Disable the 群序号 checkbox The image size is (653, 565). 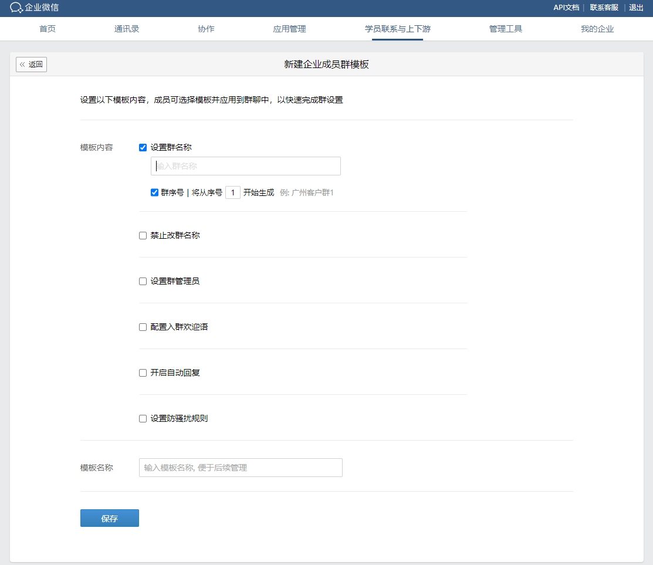pos(155,192)
